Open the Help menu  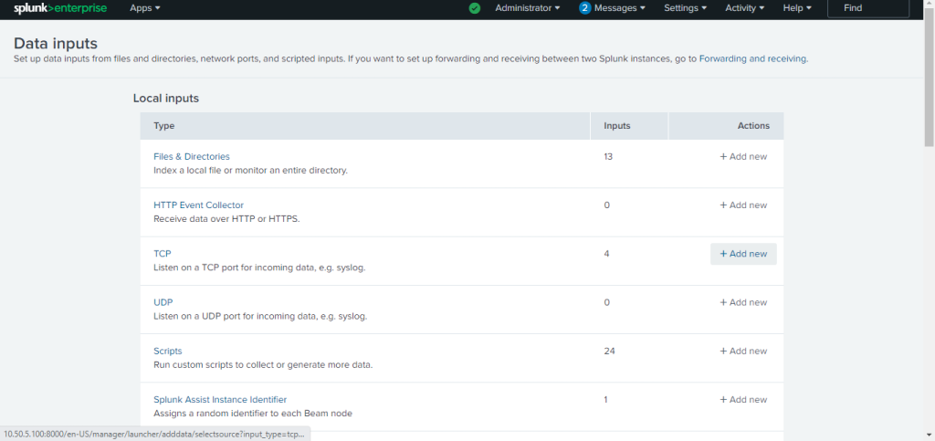tap(797, 8)
